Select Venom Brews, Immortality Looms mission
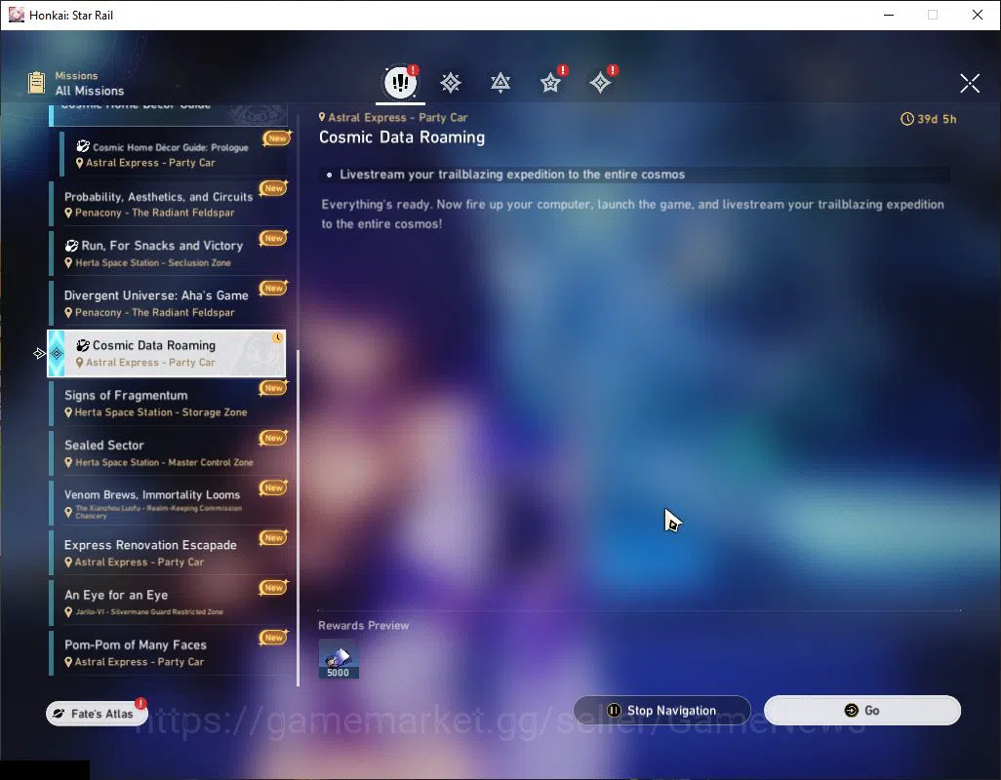 pyautogui.click(x=168, y=503)
